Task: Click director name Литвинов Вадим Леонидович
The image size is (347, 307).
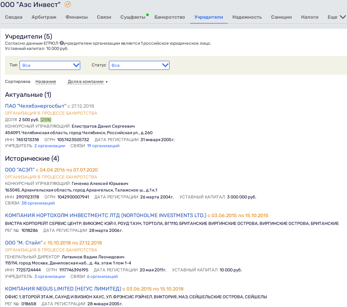Action: (93, 257)
